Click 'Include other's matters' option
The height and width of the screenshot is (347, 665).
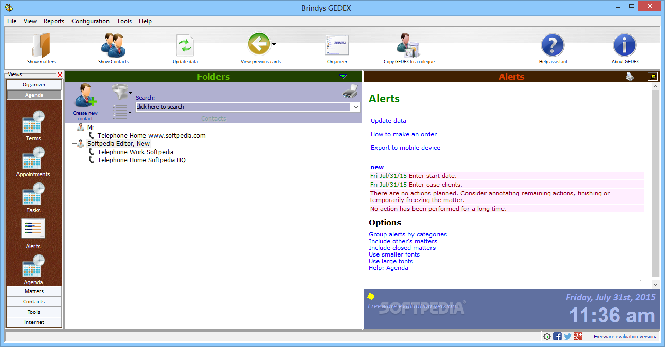[403, 241]
